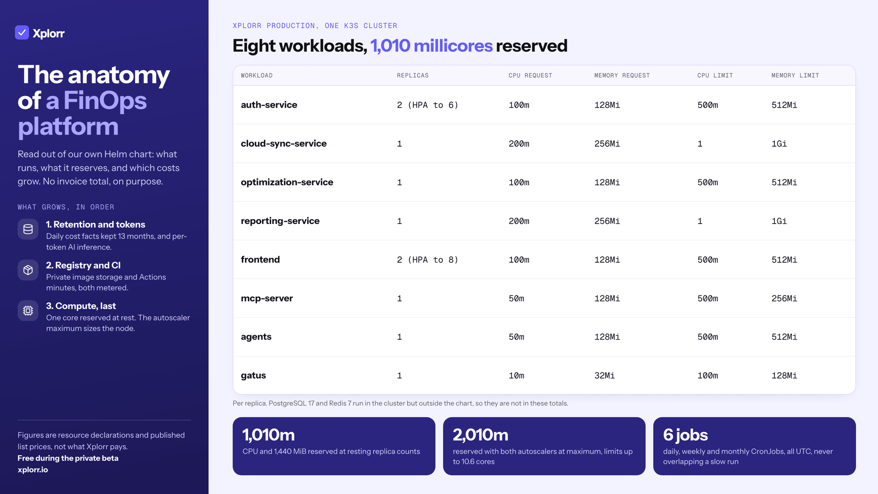Image resolution: width=878 pixels, height=494 pixels.
Task: Click 'Free during the private beta' text
Action: coord(68,458)
